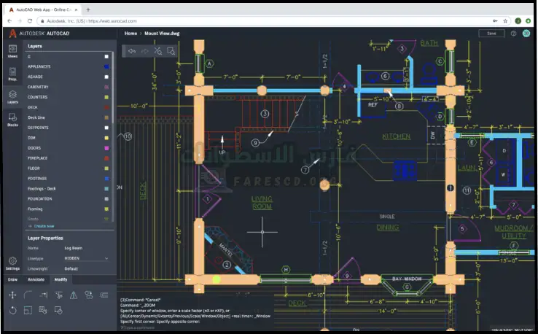Click the Zoom Window icon in the canvas toolbar

tap(171, 51)
